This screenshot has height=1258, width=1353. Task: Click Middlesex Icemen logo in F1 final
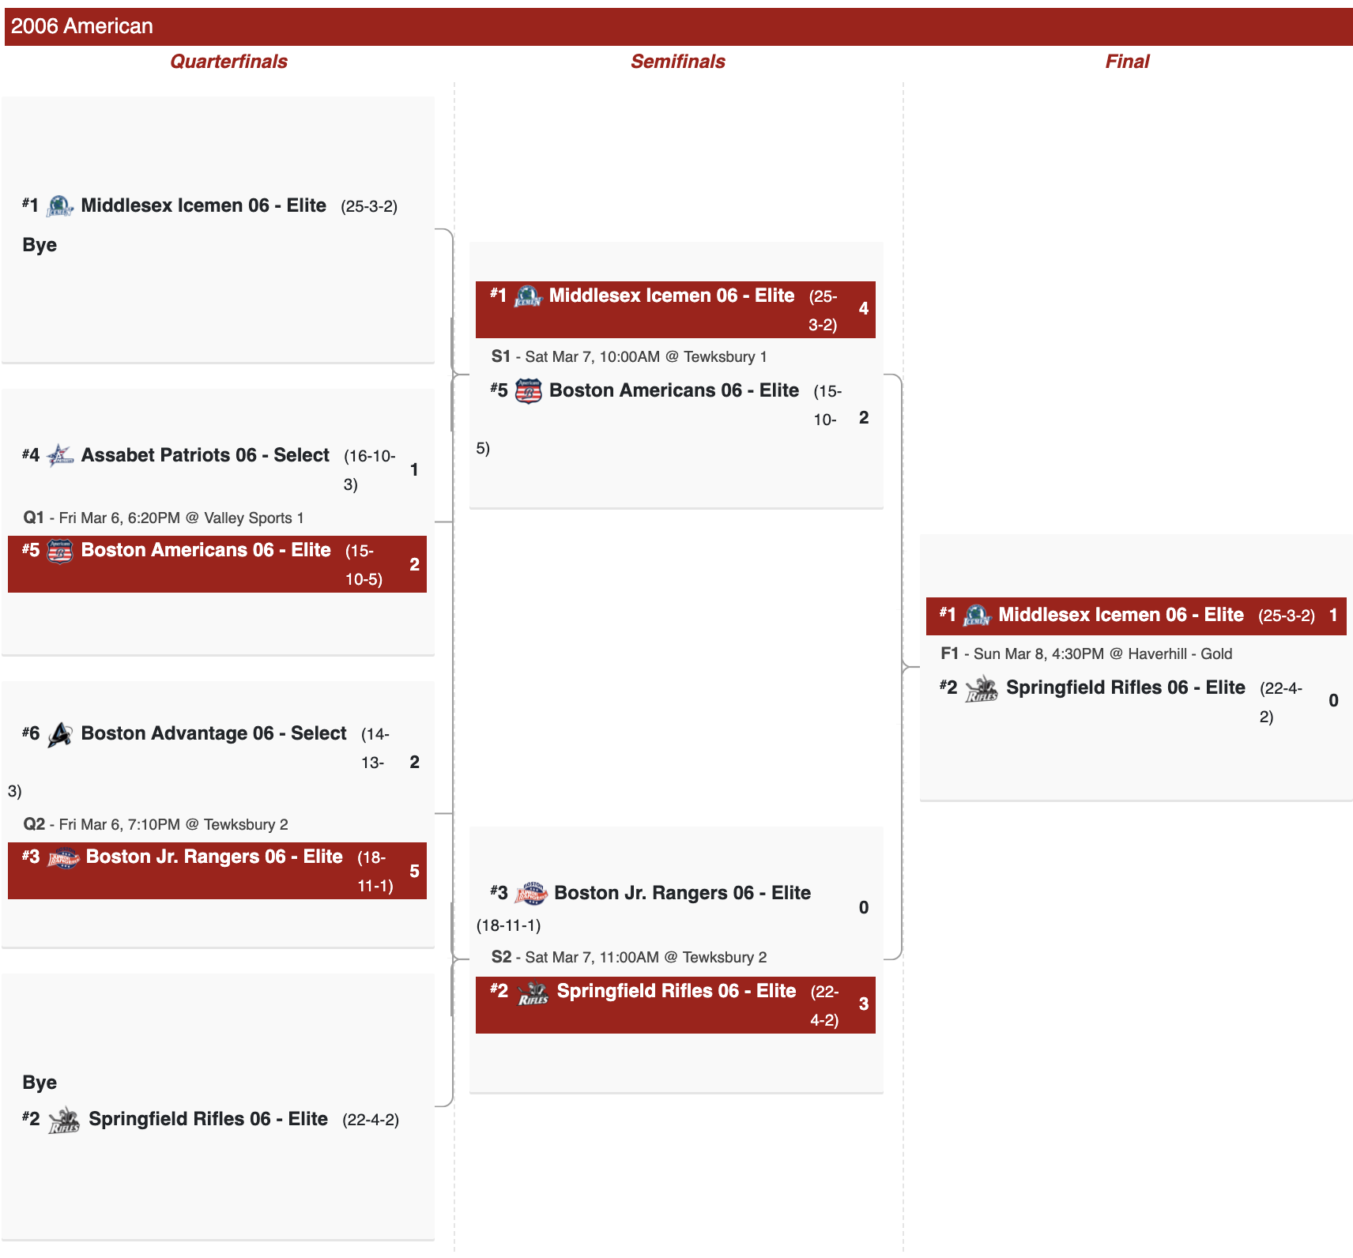click(x=978, y=616)
